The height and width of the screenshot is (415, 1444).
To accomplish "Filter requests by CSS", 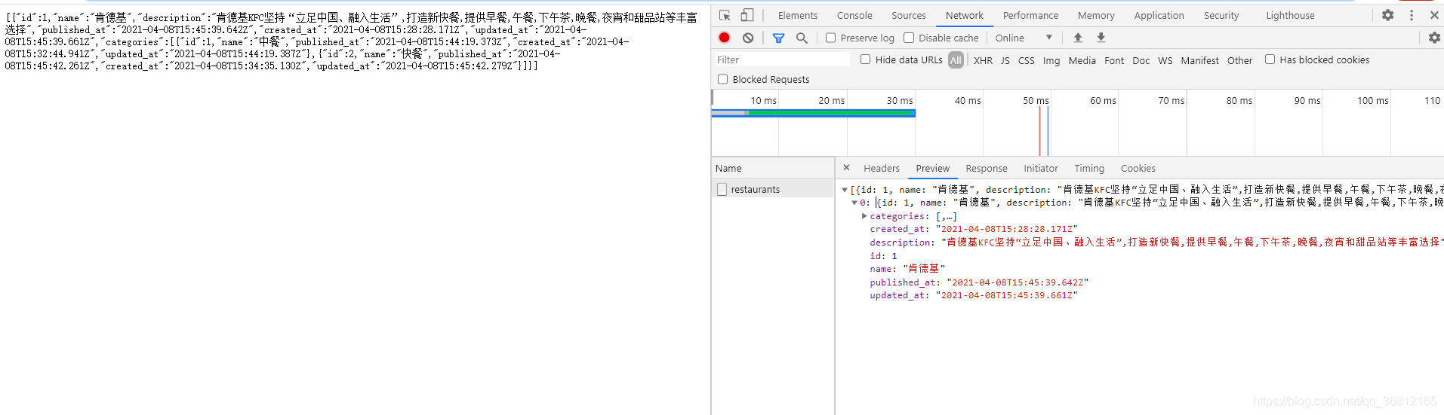I will 1027,60.
